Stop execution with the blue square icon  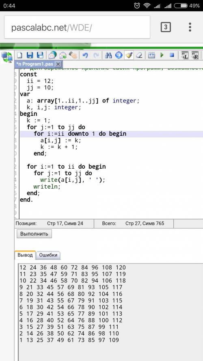[172, 55]
